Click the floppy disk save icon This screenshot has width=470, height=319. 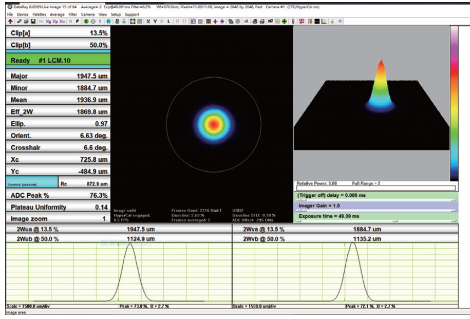[33, 22]
